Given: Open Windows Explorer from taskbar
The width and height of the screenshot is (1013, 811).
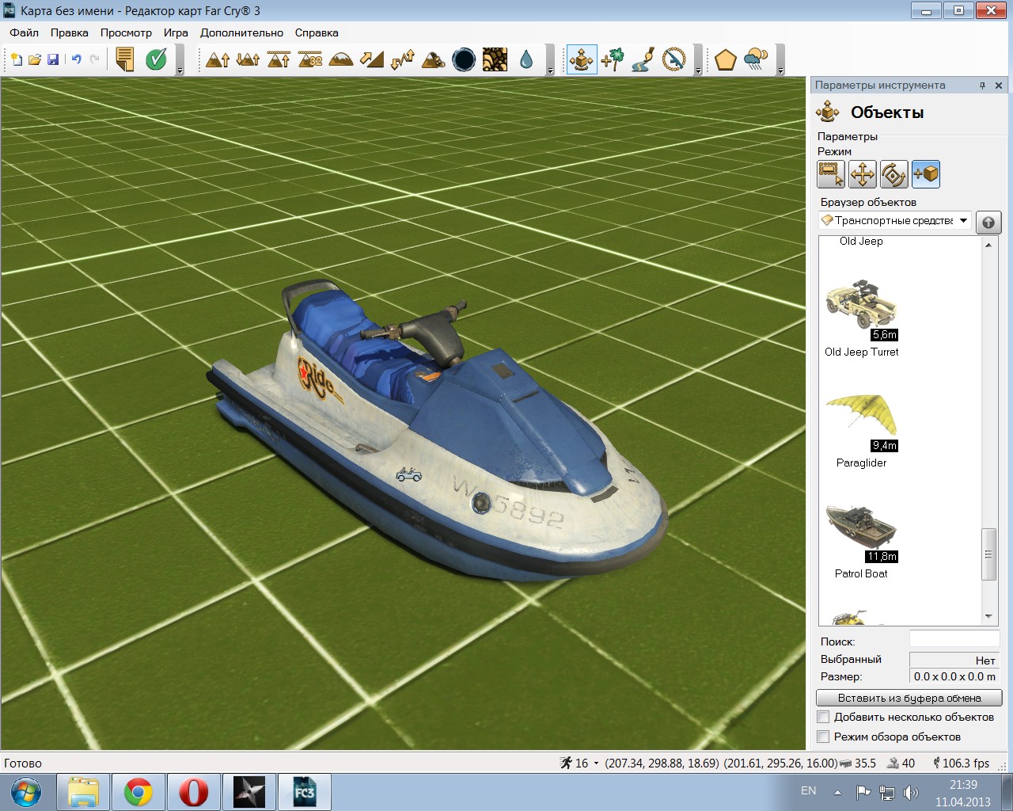Looking at the screenshot, I should click(83, 791).
